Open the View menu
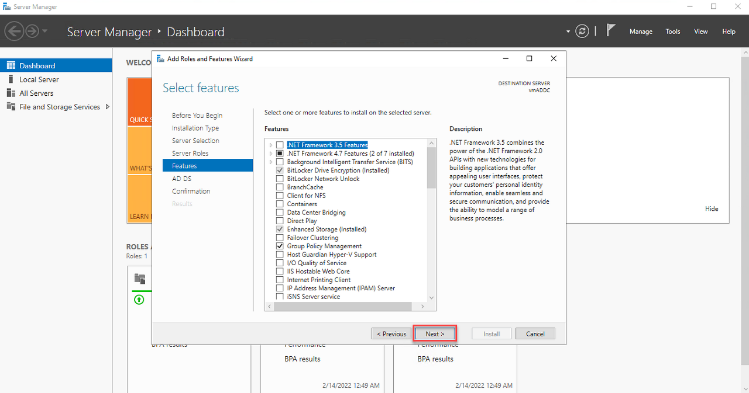749x393 pixels. pyautogui.click(x=701, y=32)
